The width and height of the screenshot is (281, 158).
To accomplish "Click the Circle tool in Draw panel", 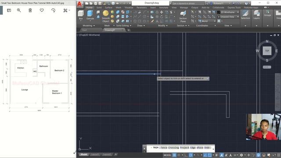I will (144, 17).
